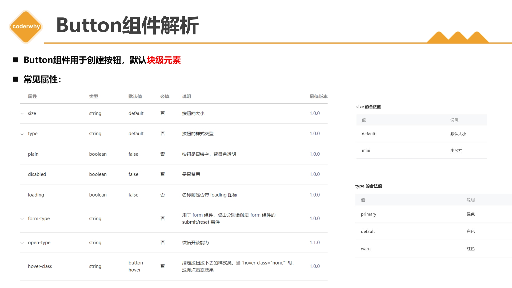Open the second 'form' link before 组件的

pyautogui.click(x=255, y=215)
